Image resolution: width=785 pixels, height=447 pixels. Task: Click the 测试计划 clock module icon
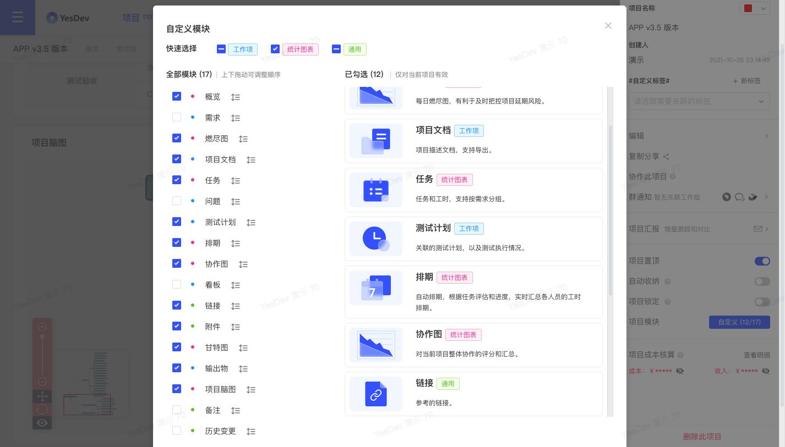coord(376,239)
